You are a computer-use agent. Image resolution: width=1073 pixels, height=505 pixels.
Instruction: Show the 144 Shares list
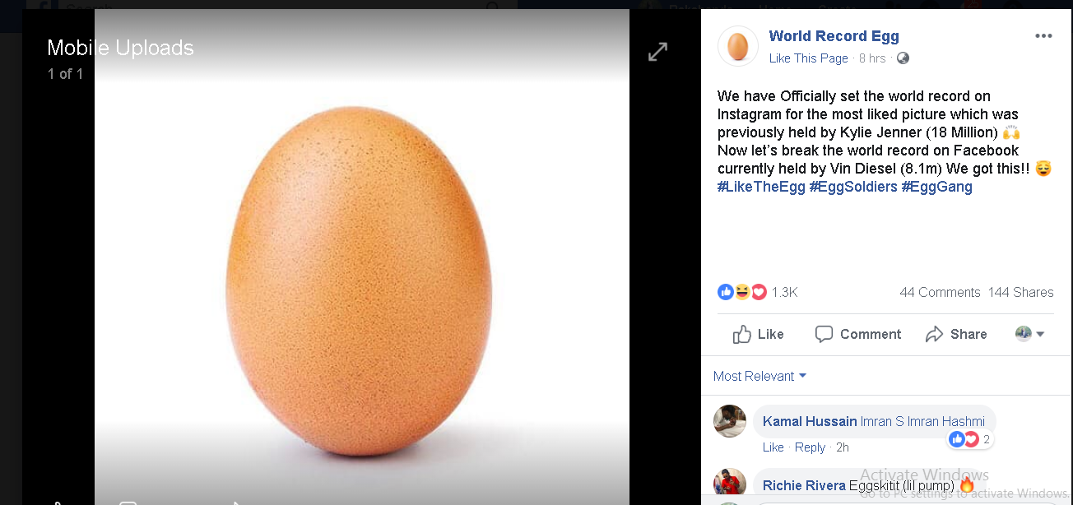[1020, 292]
